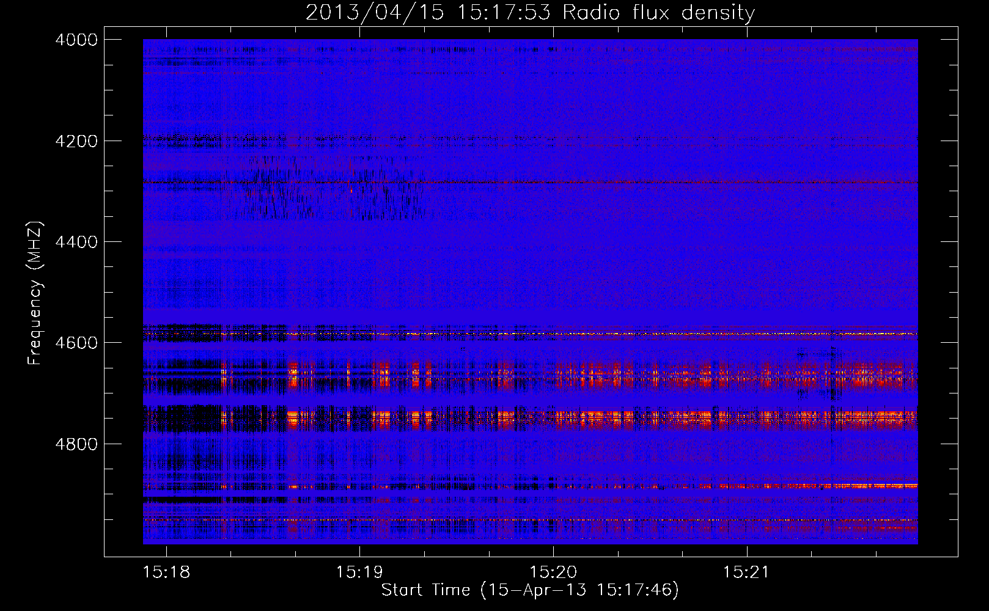The image size is (989, 611).
Task: Click the 15:18 time tick label
Action: click(166, 572)
